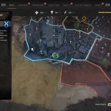The width and height of the screenshot is (111, 111).
Task: Select the active Map tab
Action: click(x=11, y=5)
